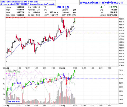The width and height of the screenshot is (127, 107).
Task: Select the +0.21% percent change
Action: click(x=113, y=7)
